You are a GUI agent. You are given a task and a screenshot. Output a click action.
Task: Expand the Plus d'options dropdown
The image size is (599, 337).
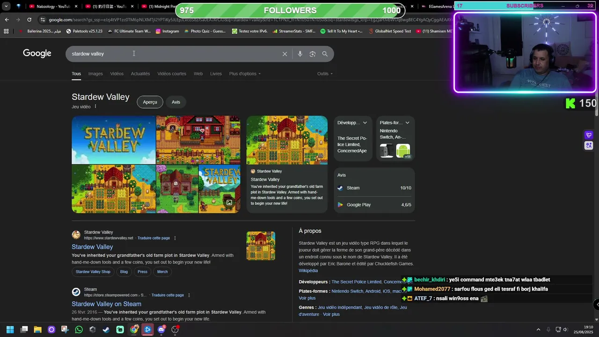245,73
